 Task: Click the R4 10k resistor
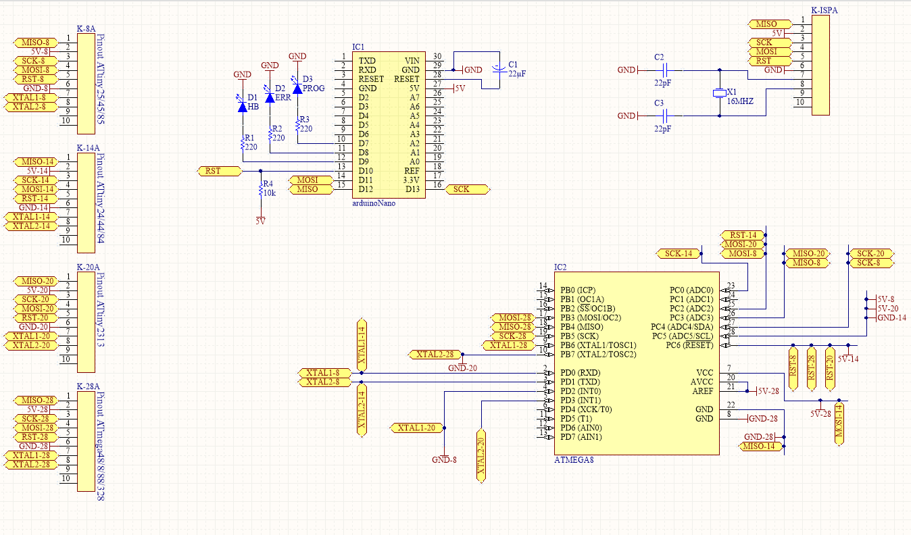pyautogui.click(x=261, y=188)
